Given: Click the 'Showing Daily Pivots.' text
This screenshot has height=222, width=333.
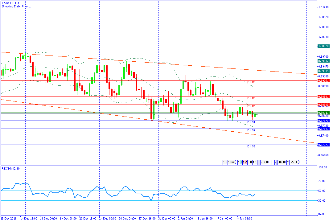Looking at the screenshot, I should point(16,6).
